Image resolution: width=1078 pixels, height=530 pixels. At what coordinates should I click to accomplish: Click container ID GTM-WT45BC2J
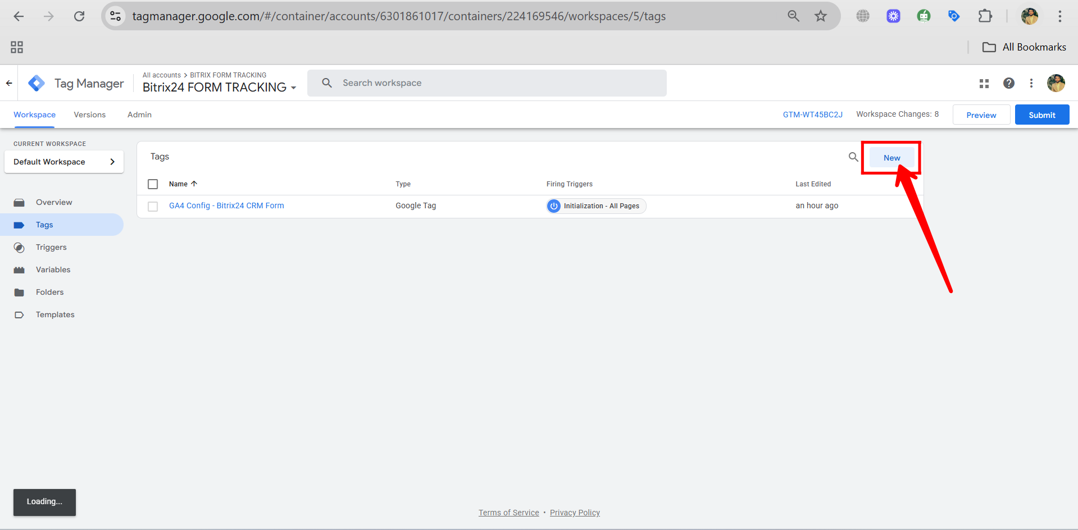(x=813, y=115)
